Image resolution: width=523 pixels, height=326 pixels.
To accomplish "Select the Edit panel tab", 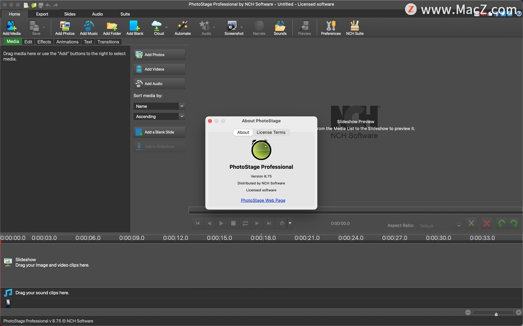I will tap(28, 42).
